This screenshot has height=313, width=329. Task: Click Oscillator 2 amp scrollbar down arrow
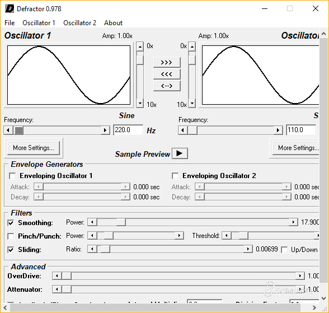tap(192, 103)
